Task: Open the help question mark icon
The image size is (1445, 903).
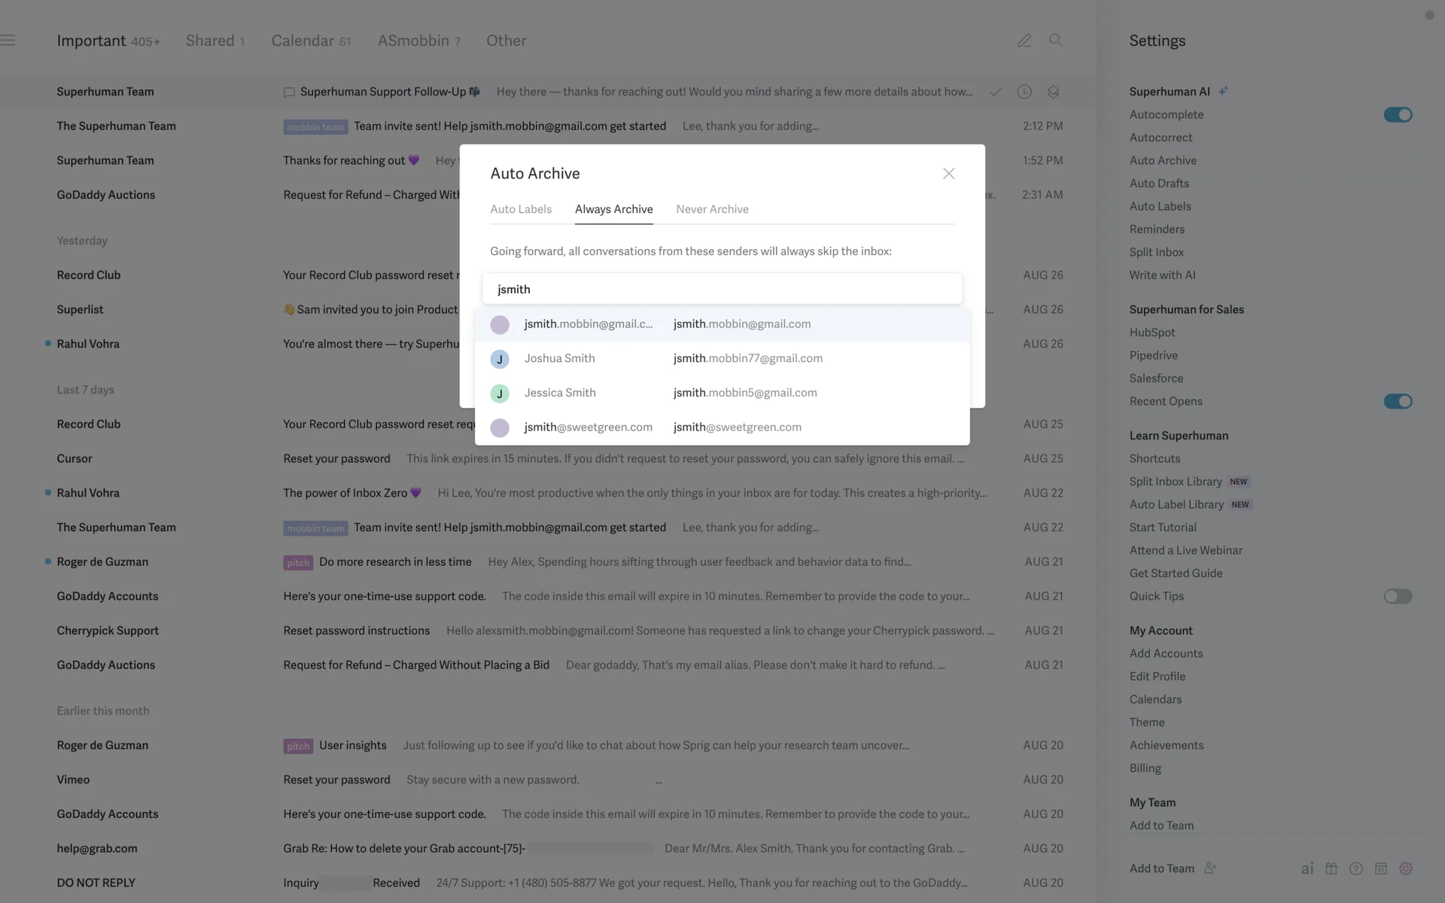Action: coord(1356,868)
